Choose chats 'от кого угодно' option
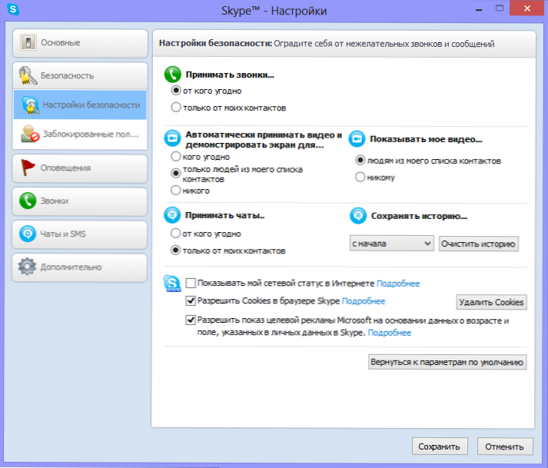The width and height of the screenshot is (548, 468). [175, 233]
